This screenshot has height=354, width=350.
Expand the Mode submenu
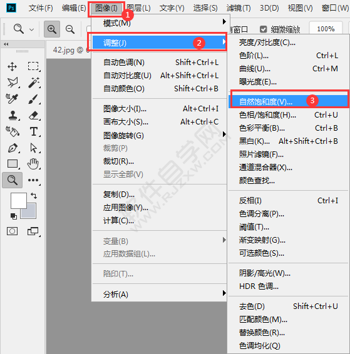point(160,23)
